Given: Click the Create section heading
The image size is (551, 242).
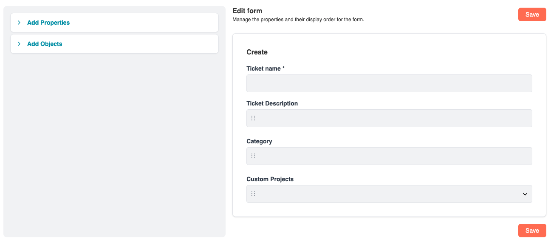Looking at the screenshot, I should (257, 52).
